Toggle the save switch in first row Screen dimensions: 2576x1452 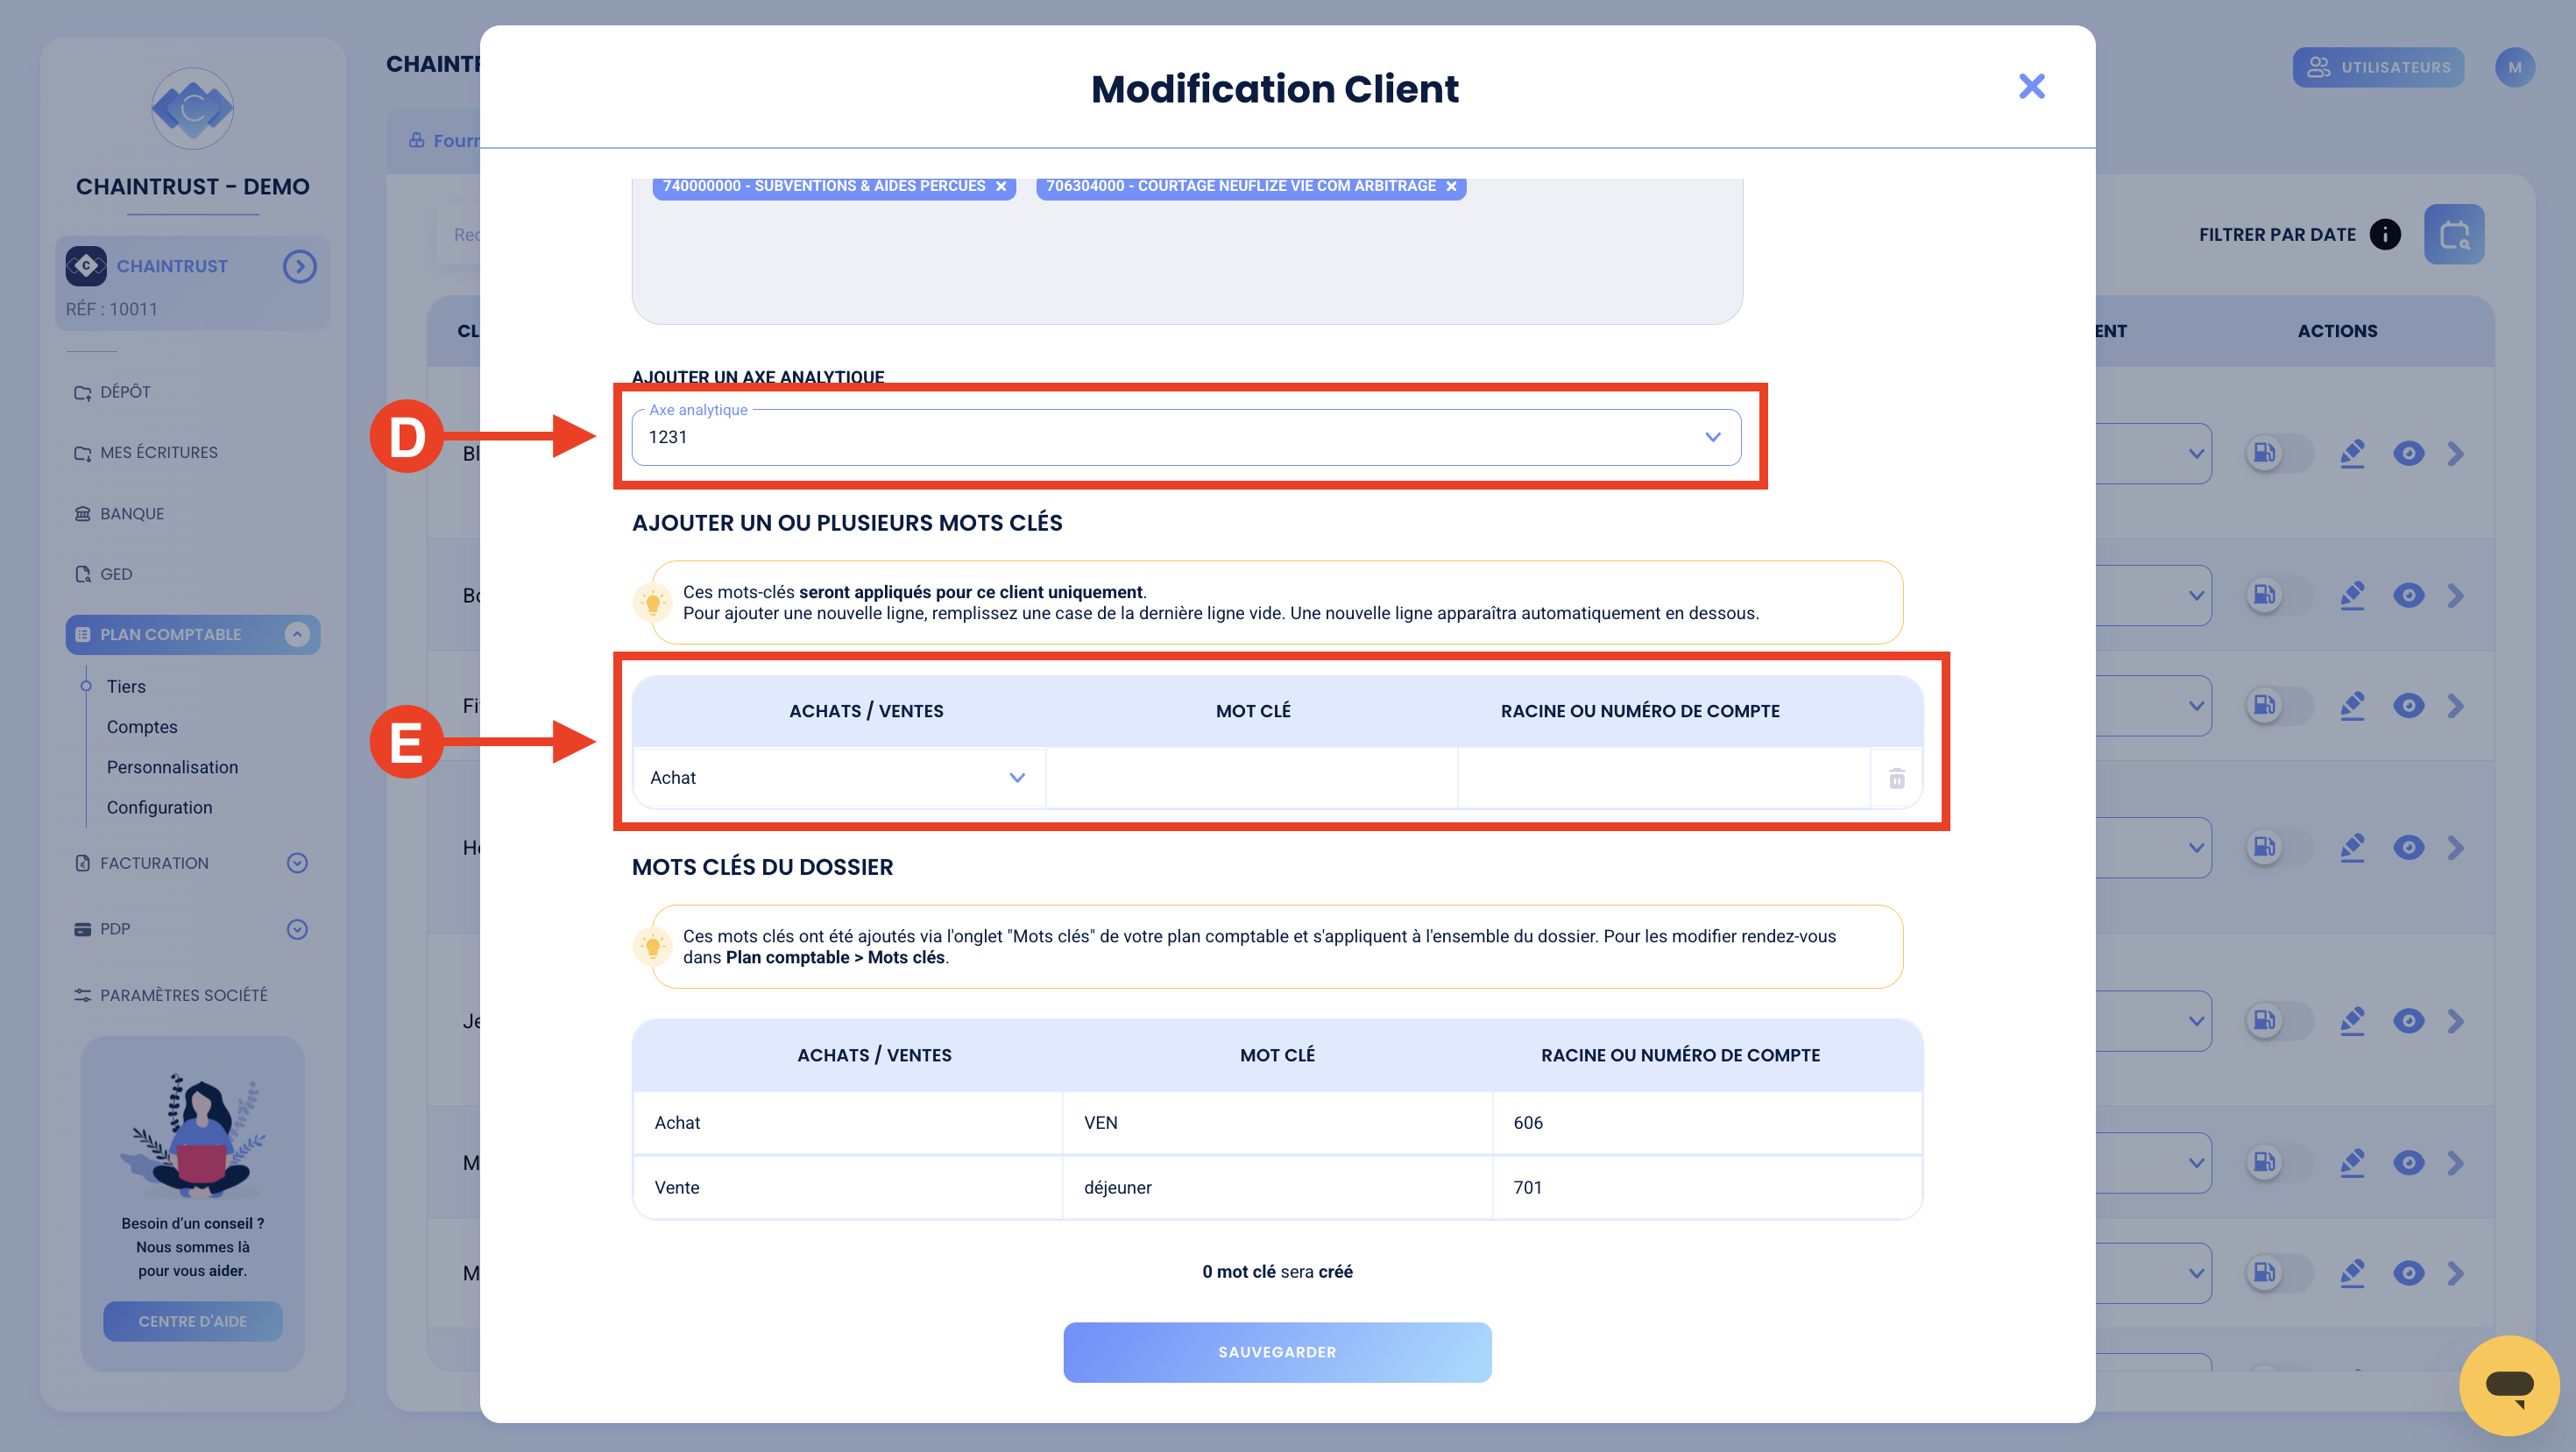click(x=2278, y=454)
